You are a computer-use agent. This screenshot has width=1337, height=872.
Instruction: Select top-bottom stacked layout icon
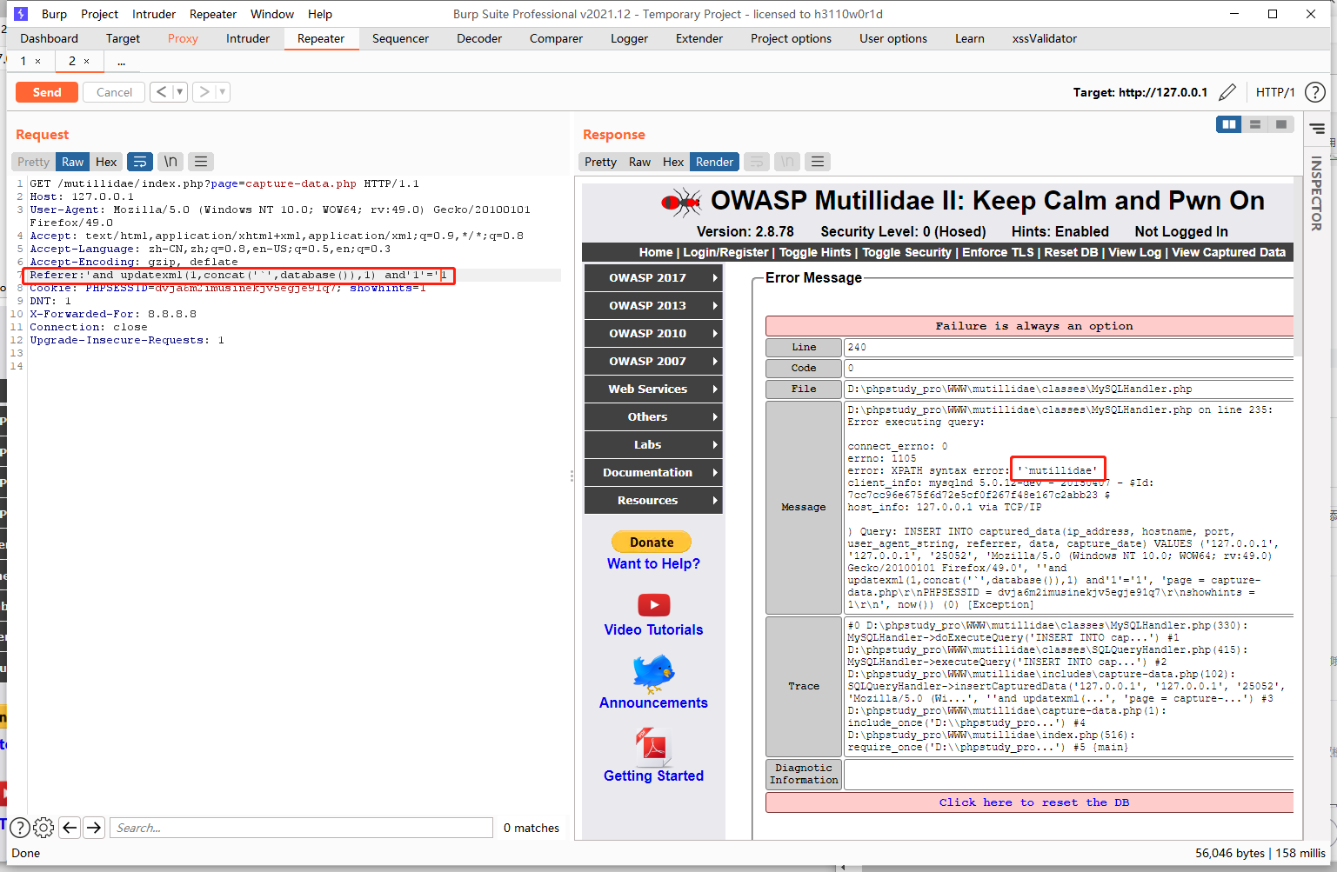(x=1255, y=124)
